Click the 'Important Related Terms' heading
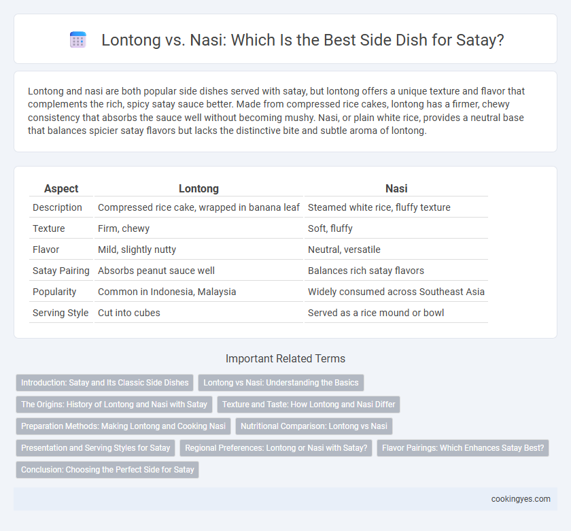This screenshot has width=571, height=531. [x=285, y=358]
